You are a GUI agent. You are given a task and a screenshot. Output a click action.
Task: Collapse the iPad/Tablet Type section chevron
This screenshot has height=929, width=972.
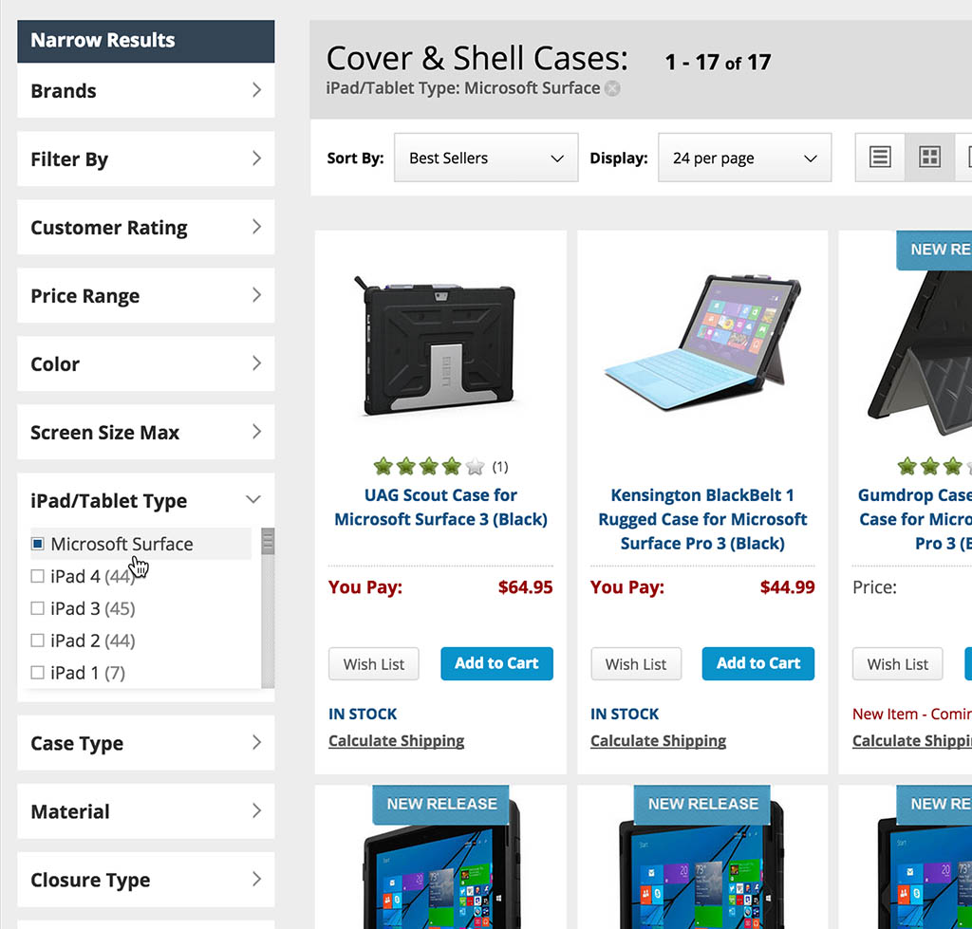[252, 500]
